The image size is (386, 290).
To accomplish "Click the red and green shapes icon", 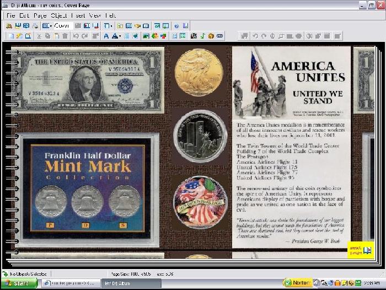I will [163, 36].
